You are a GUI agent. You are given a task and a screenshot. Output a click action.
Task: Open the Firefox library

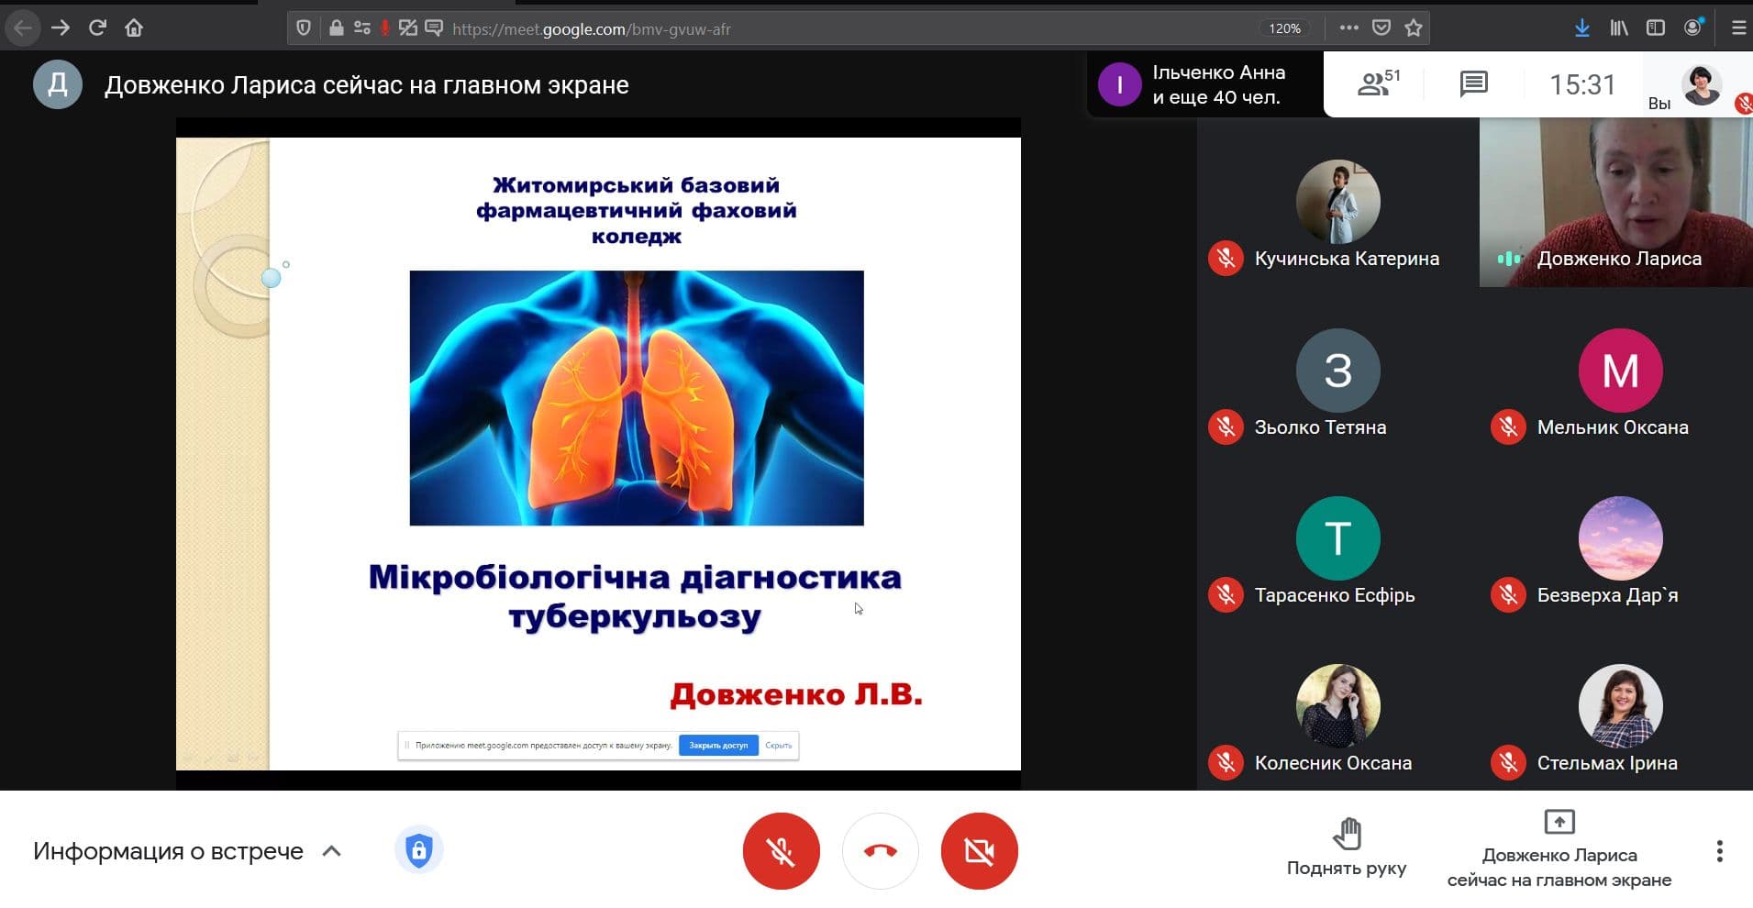coord(1619,28)
